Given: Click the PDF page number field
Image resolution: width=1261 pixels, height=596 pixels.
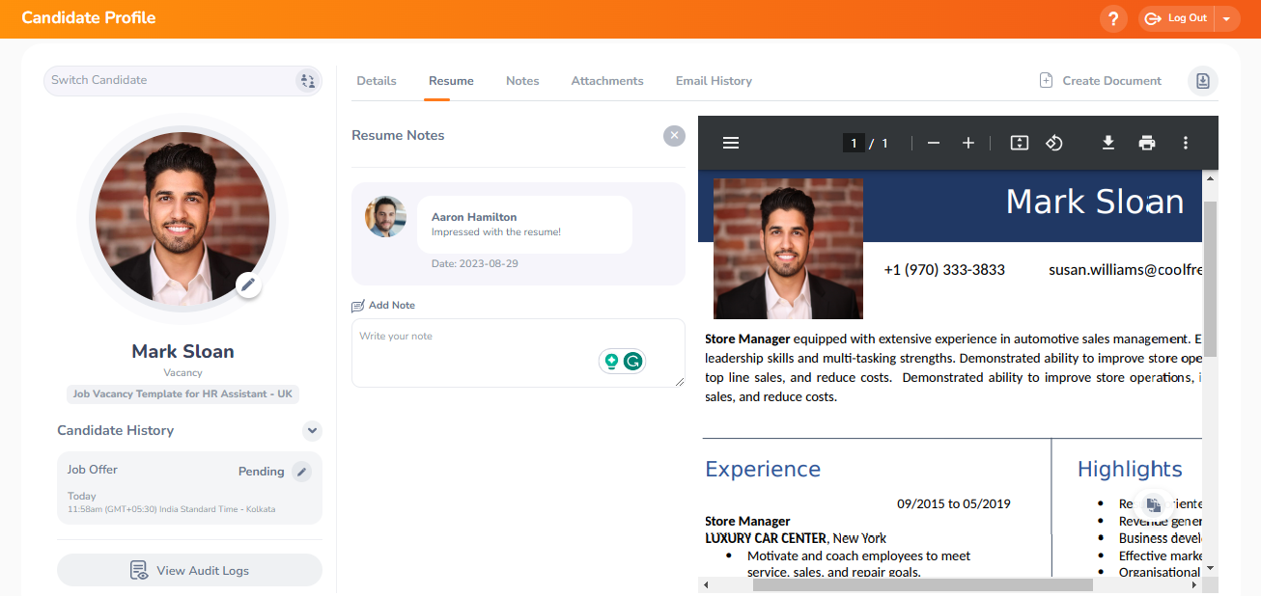Looking at the screenshot, I should 853,143.
